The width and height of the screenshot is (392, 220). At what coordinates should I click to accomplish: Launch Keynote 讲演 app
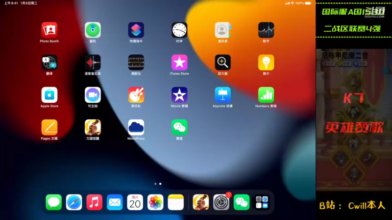coord(223,95)
